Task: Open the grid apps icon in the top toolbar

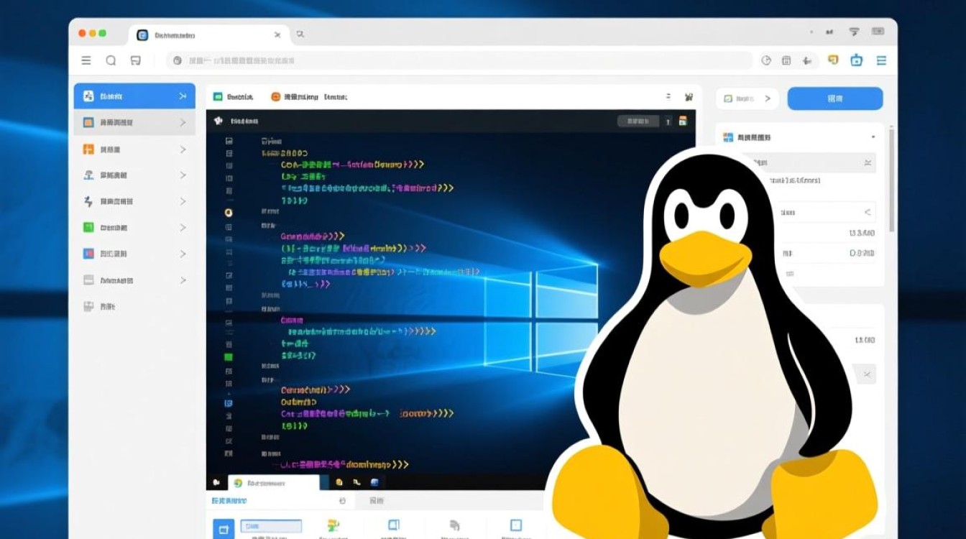Action: pos(786,60)
